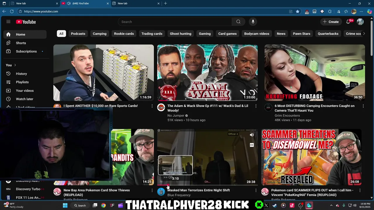
Task: Go back in the browser
Action: (x=4, y=11)
